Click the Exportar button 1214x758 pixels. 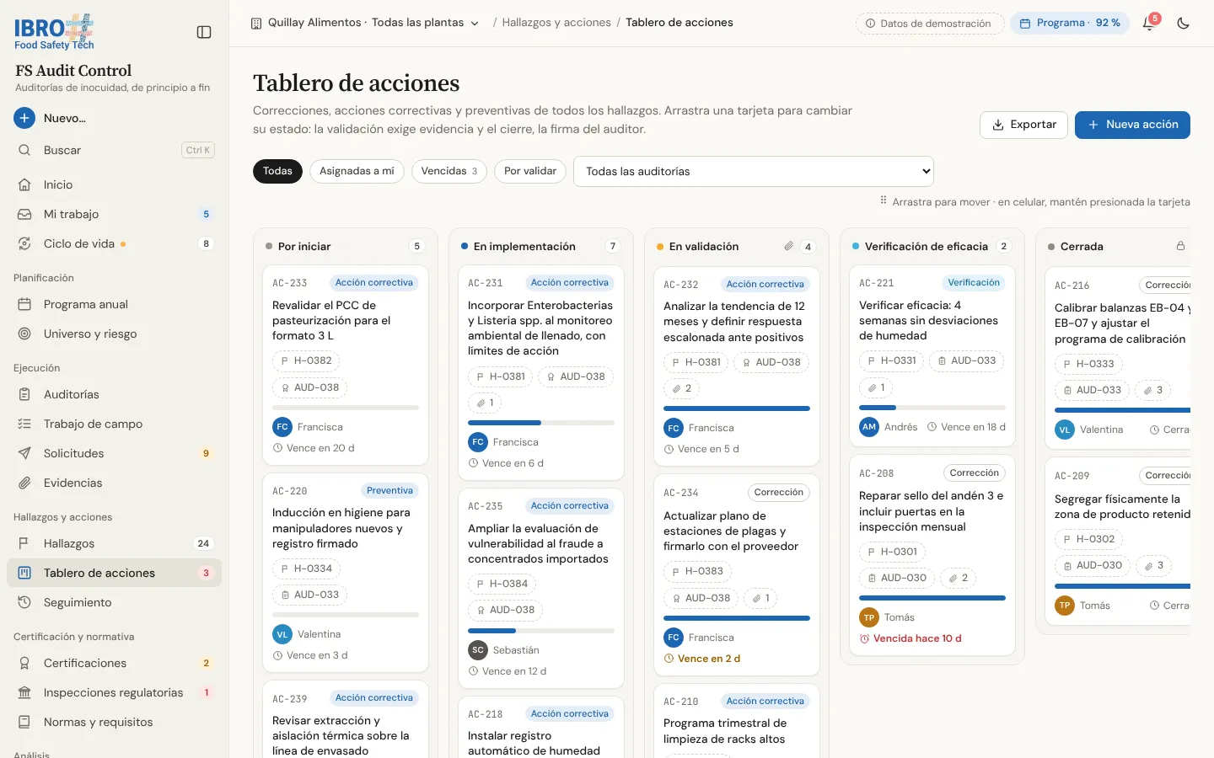1023,125
